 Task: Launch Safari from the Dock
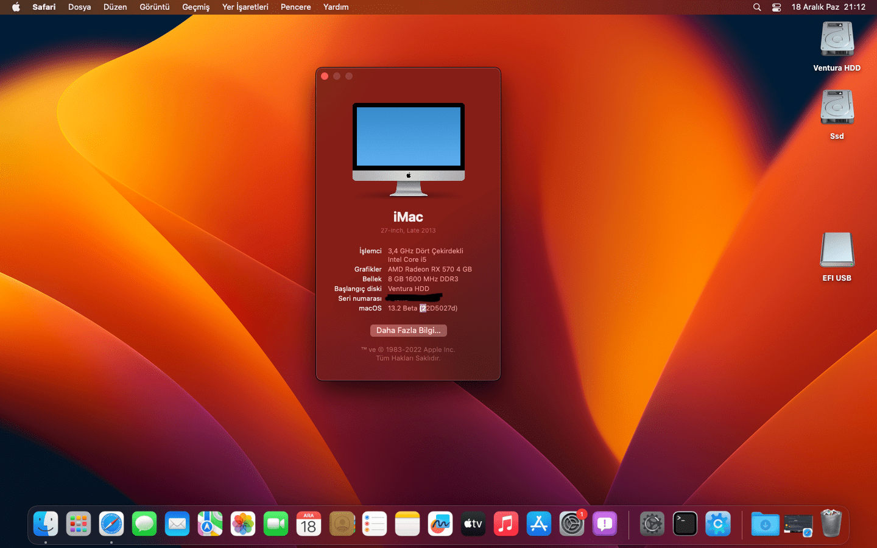[111, 524]
